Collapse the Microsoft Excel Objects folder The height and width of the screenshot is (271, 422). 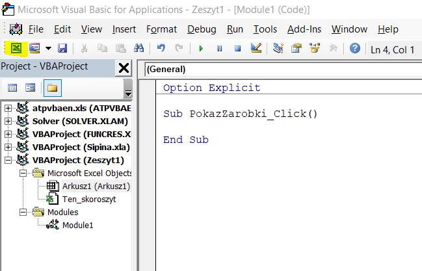[23, 173]
